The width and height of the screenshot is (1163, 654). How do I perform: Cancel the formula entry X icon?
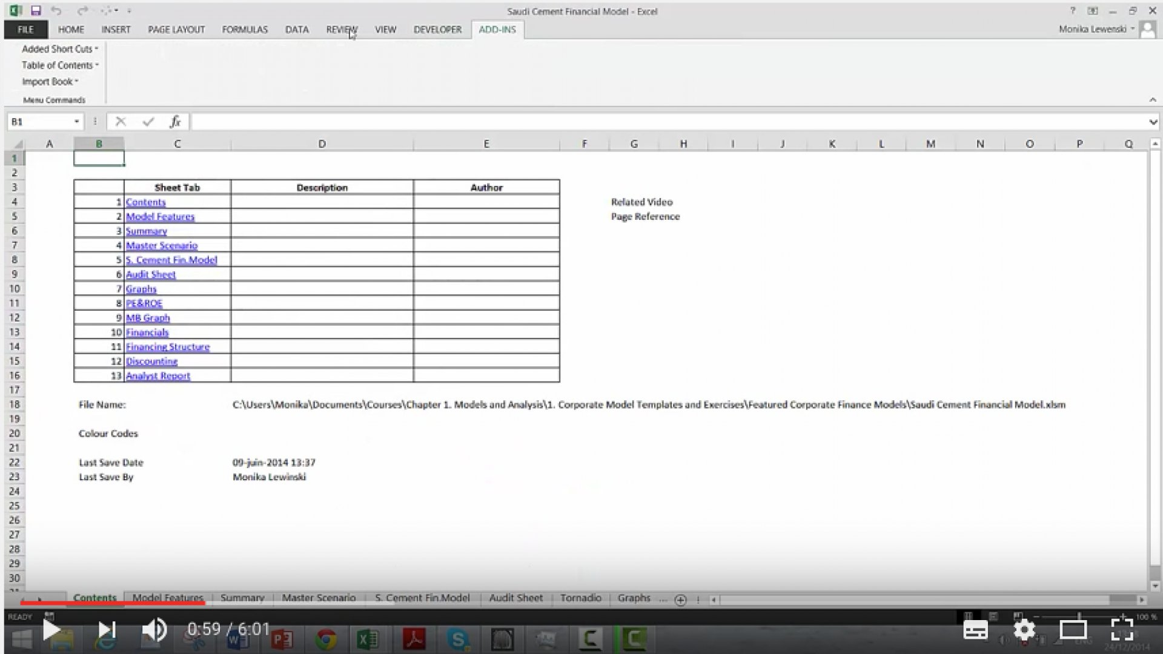[121, 122]
